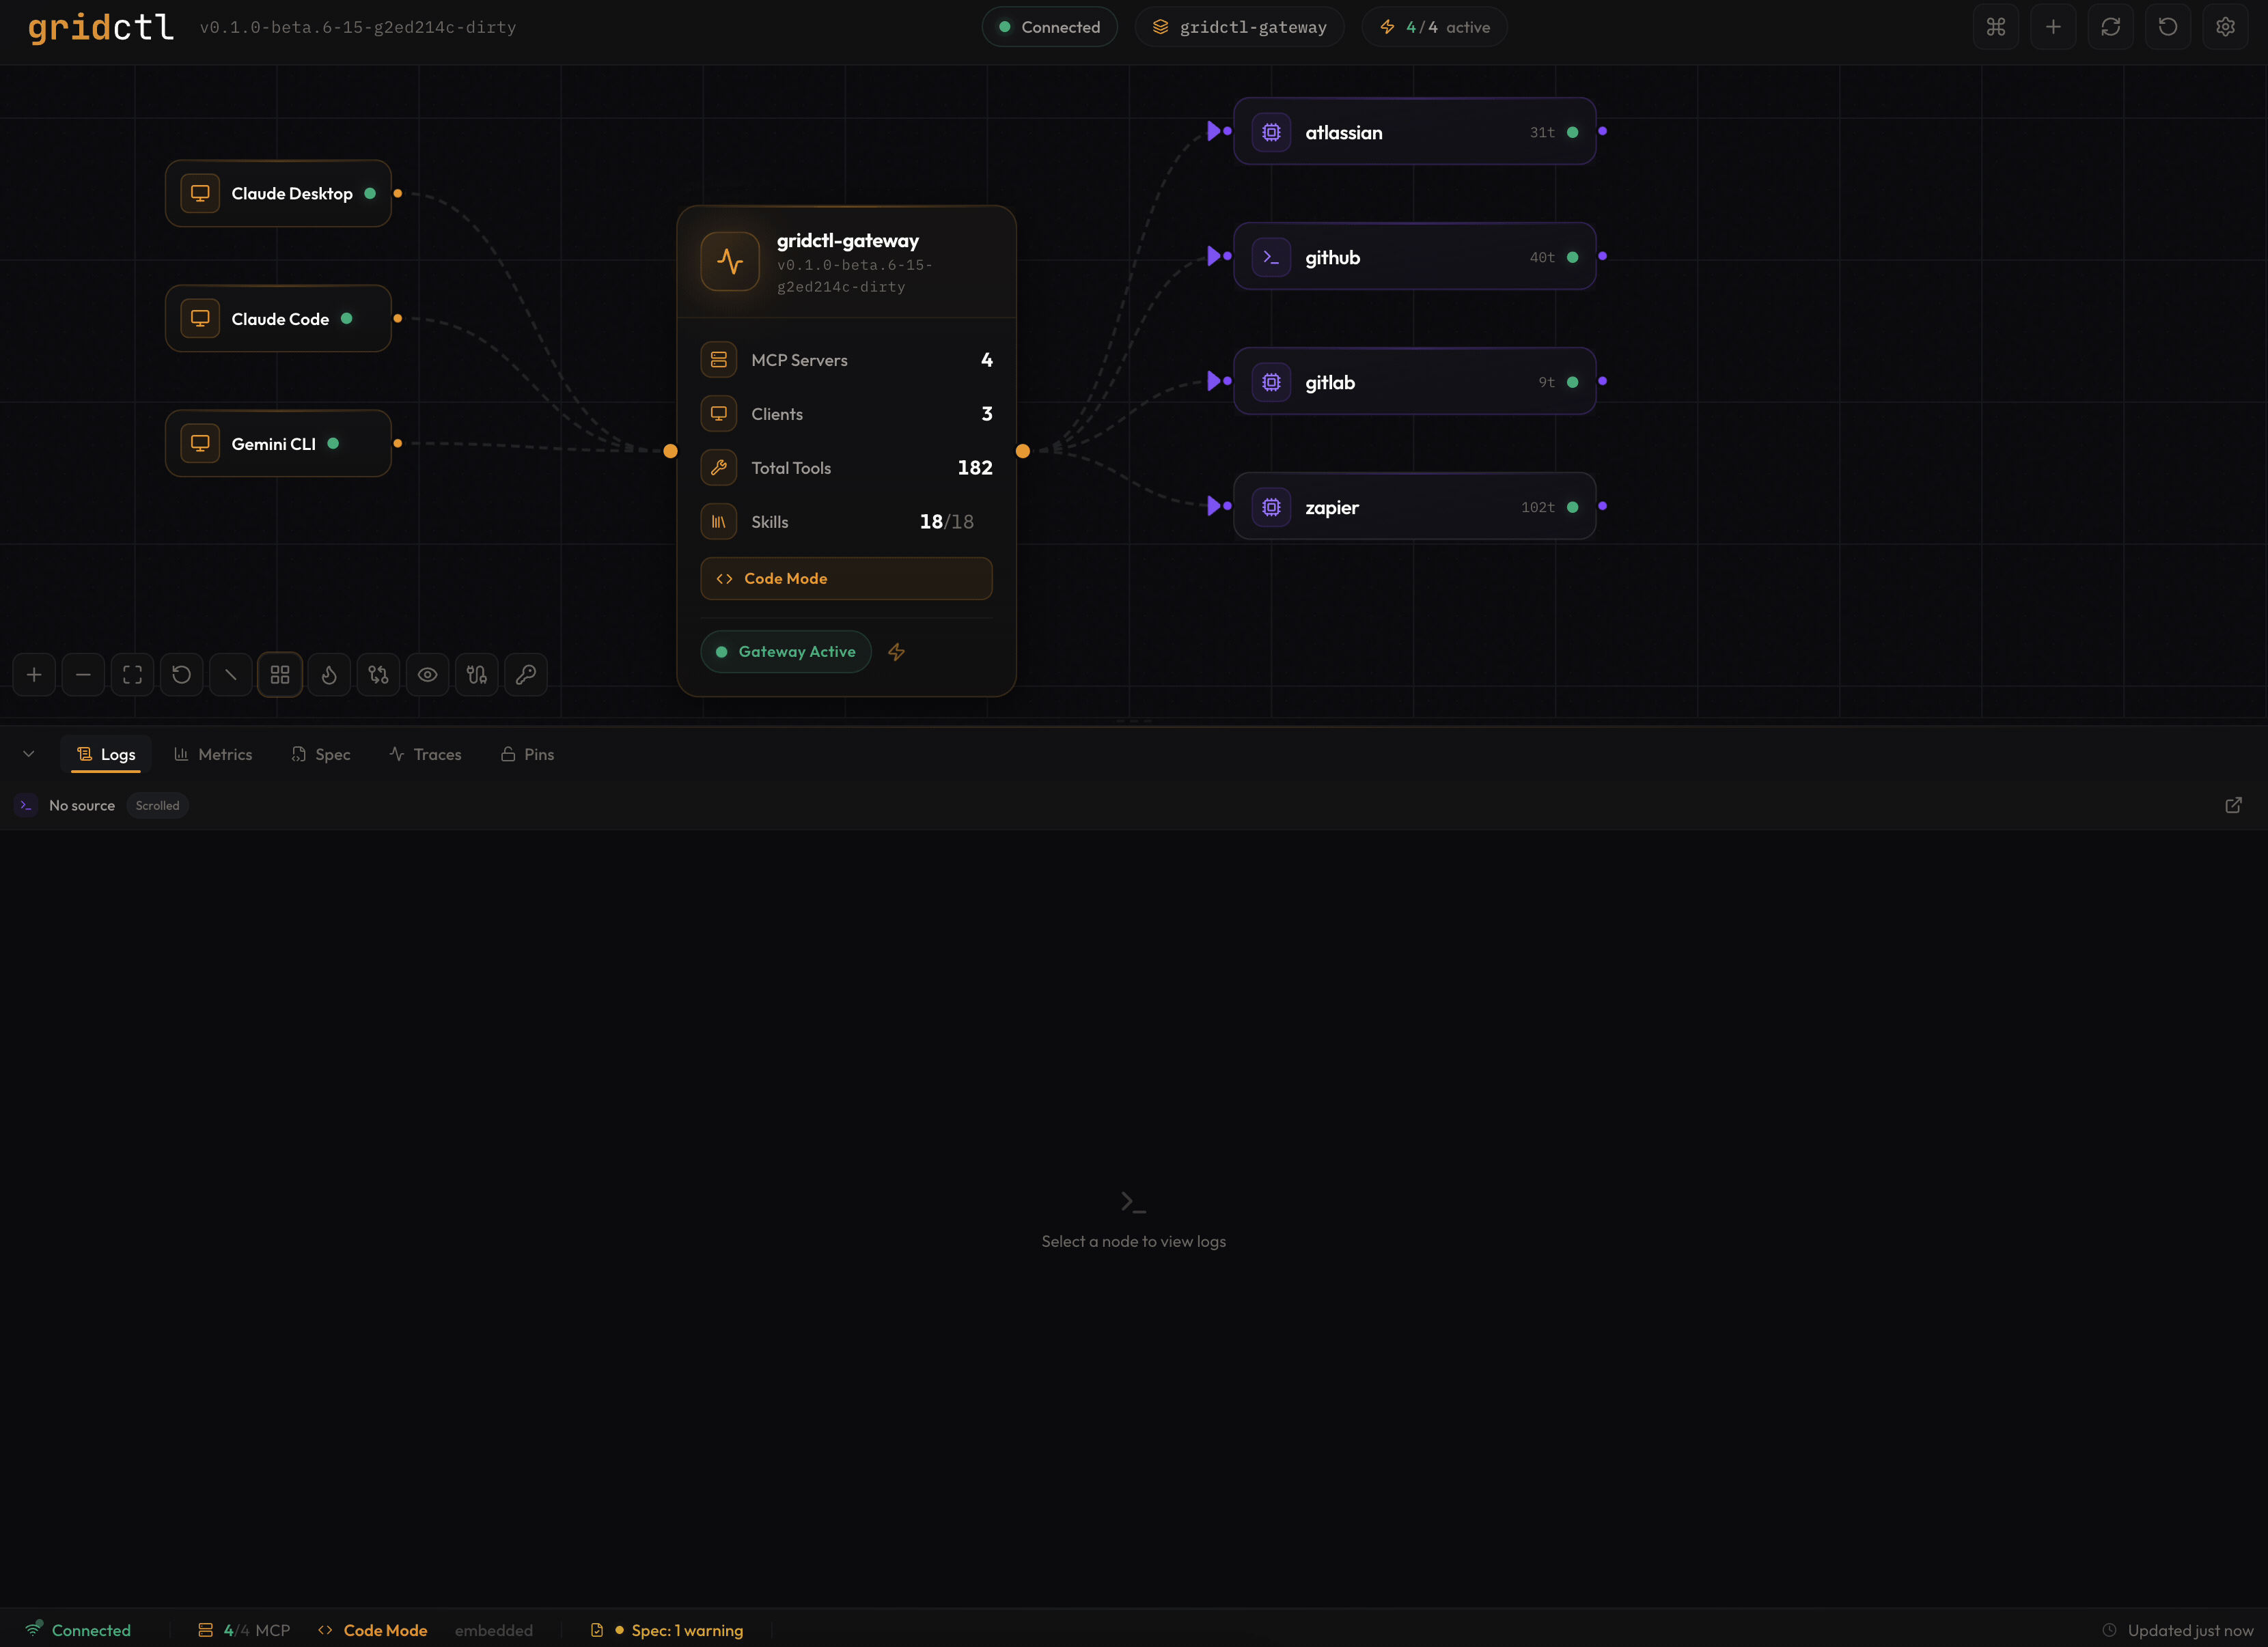Click the cable plug icon in toolbar
This screenshot has height=1647, width=2268.
click(x=477, y=675)
